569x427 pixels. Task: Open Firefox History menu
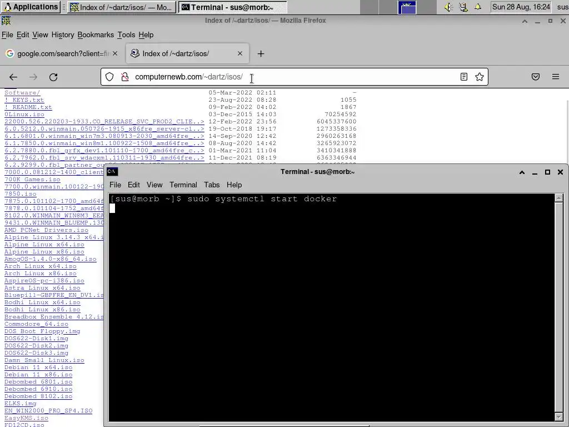click(x=63, y=35)
